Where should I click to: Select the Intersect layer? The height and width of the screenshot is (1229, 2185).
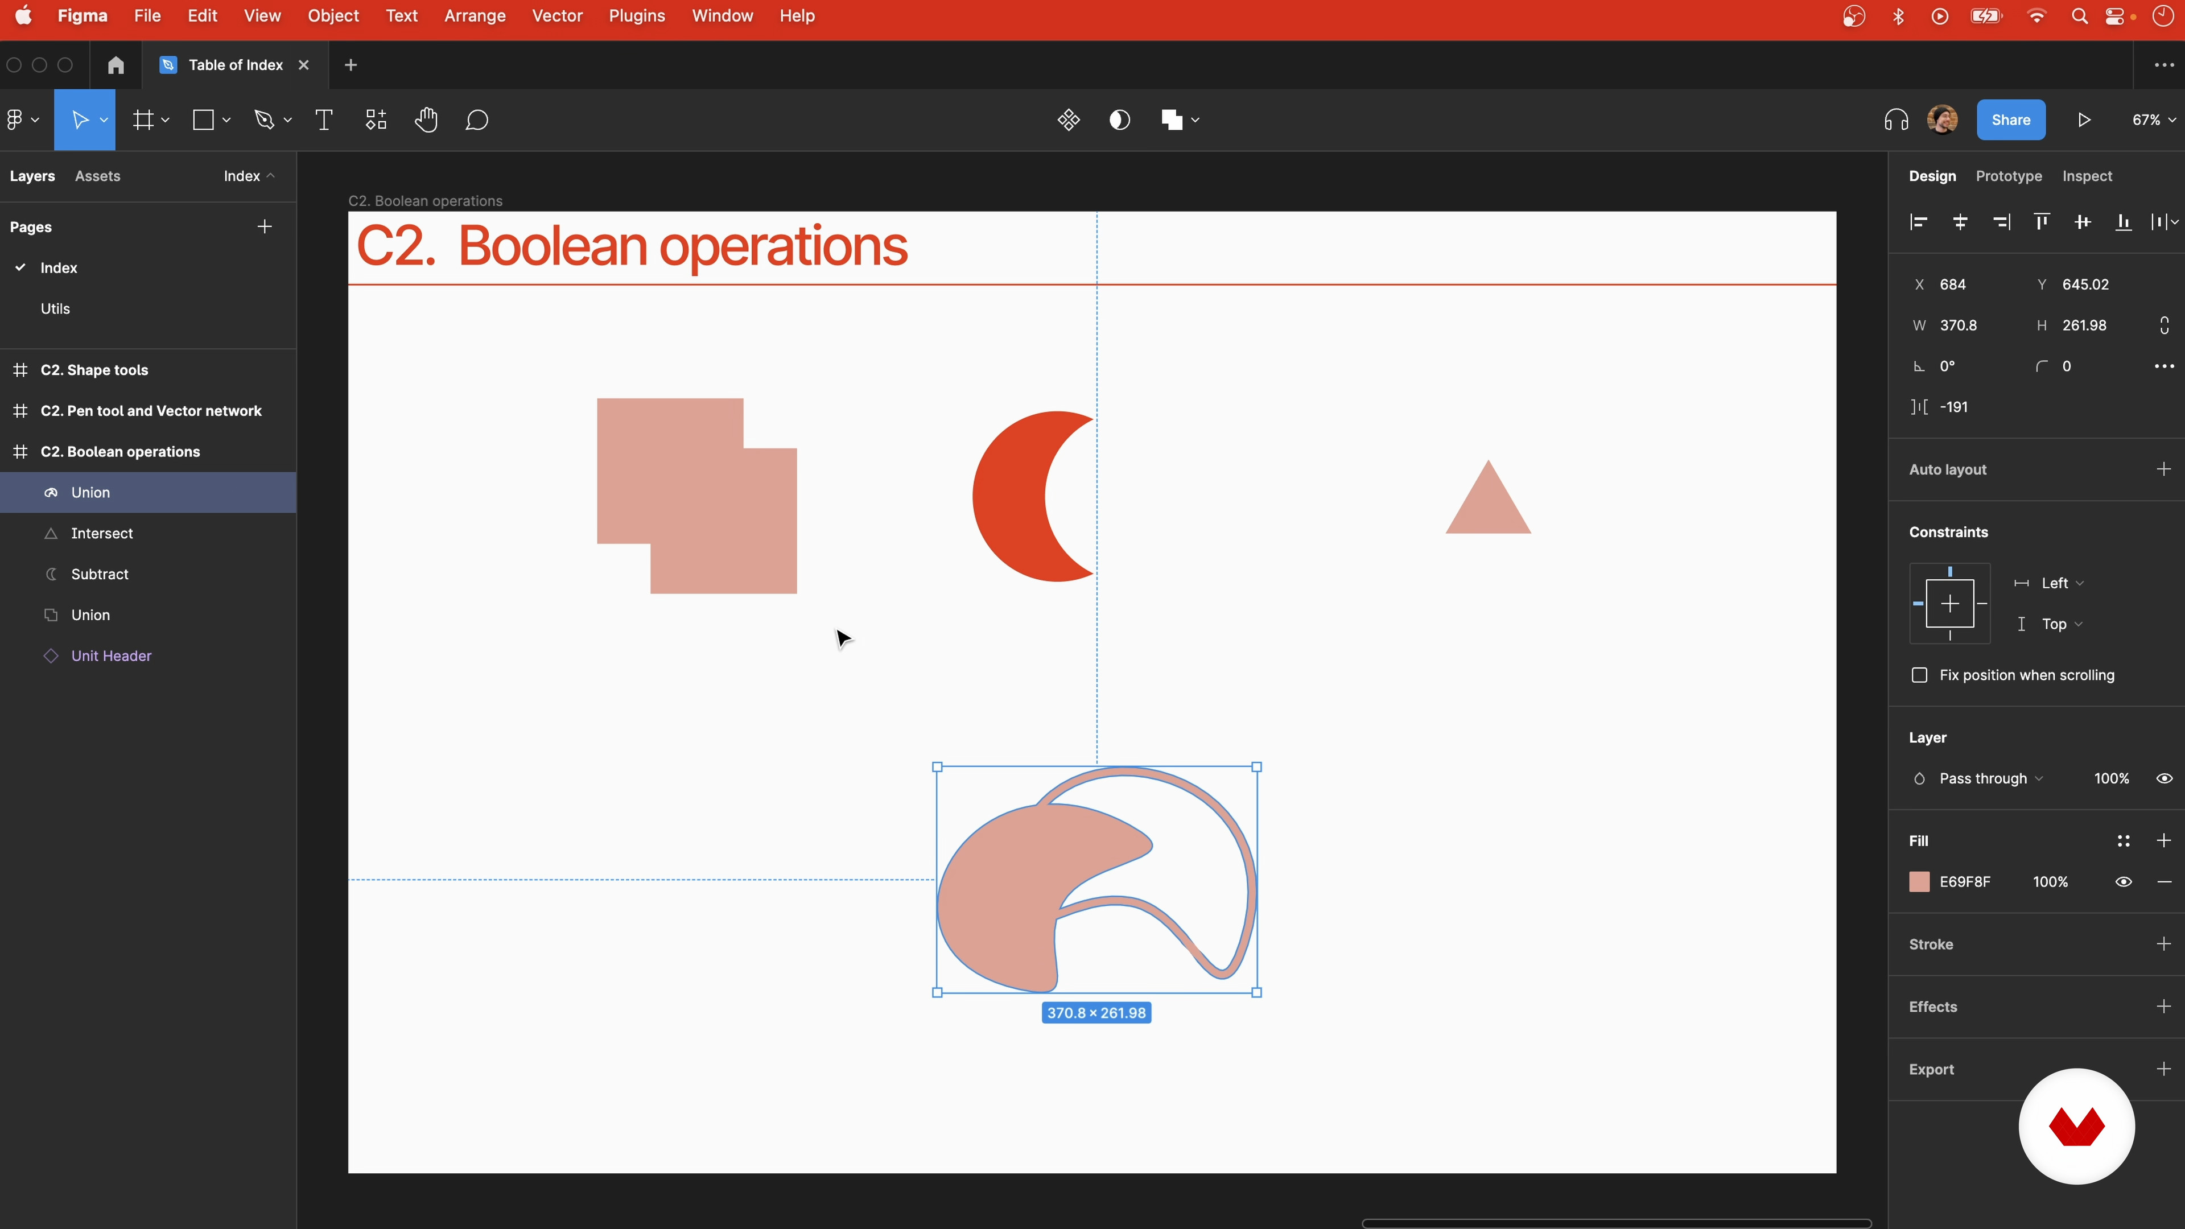[149, 534]
